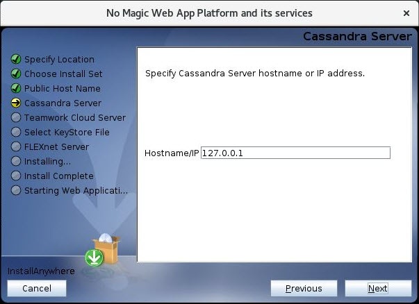Click the gray circle beside FLEXnet Server

coord(16,146)
